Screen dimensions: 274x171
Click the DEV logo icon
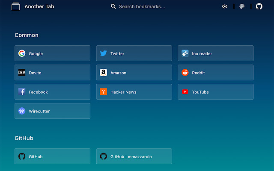22,72
